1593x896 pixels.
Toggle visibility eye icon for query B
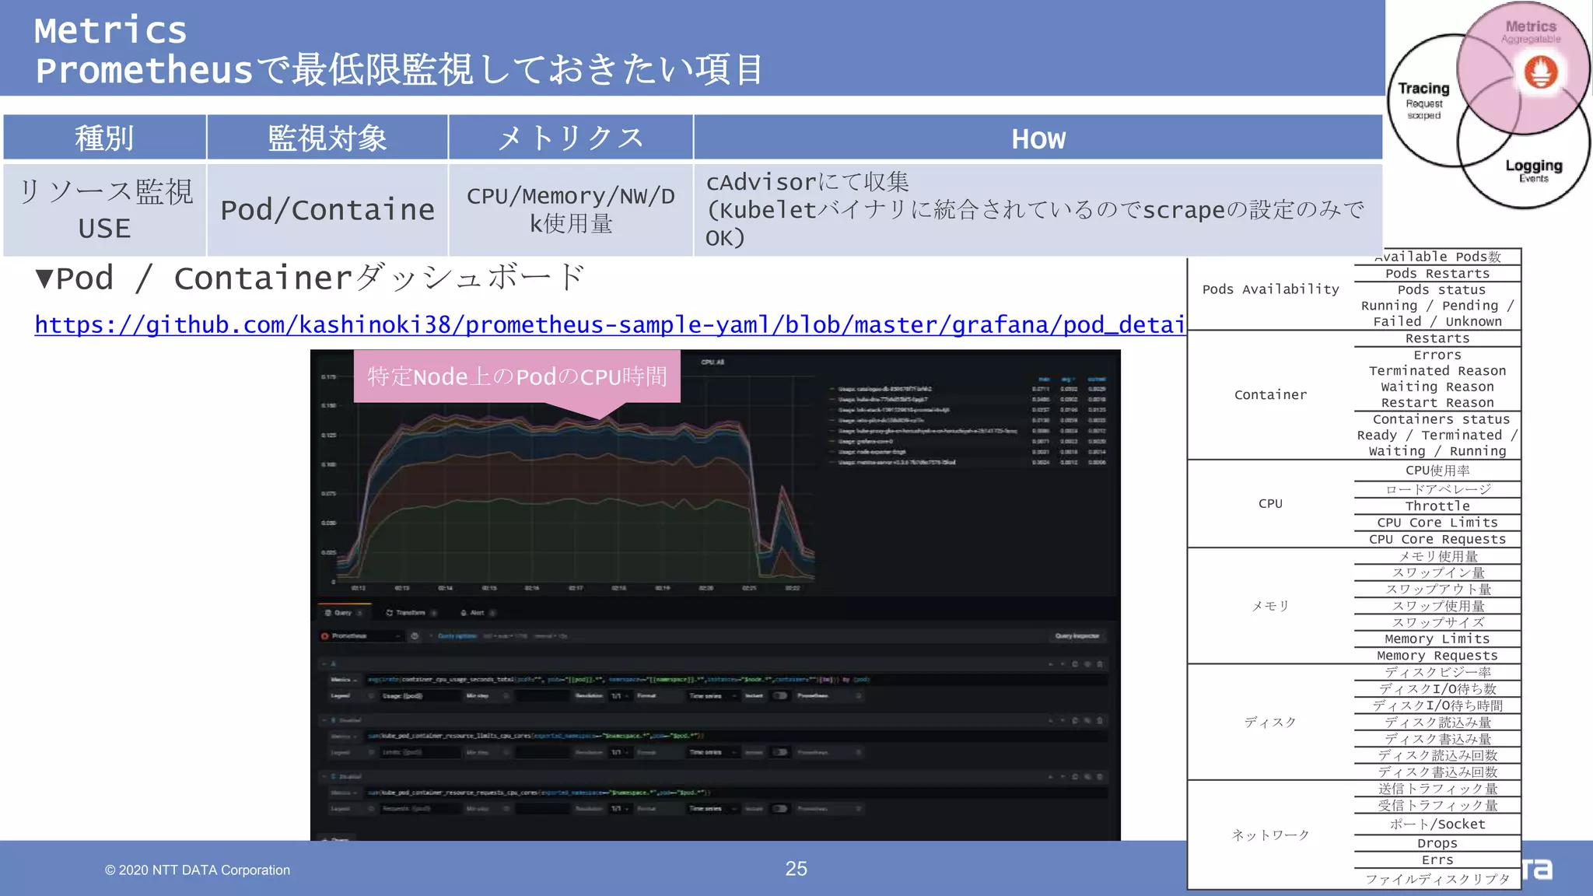(x=1087, y=720)
